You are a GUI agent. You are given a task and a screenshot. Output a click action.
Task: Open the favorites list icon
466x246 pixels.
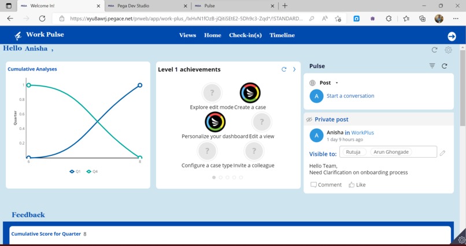pos(406,18)
